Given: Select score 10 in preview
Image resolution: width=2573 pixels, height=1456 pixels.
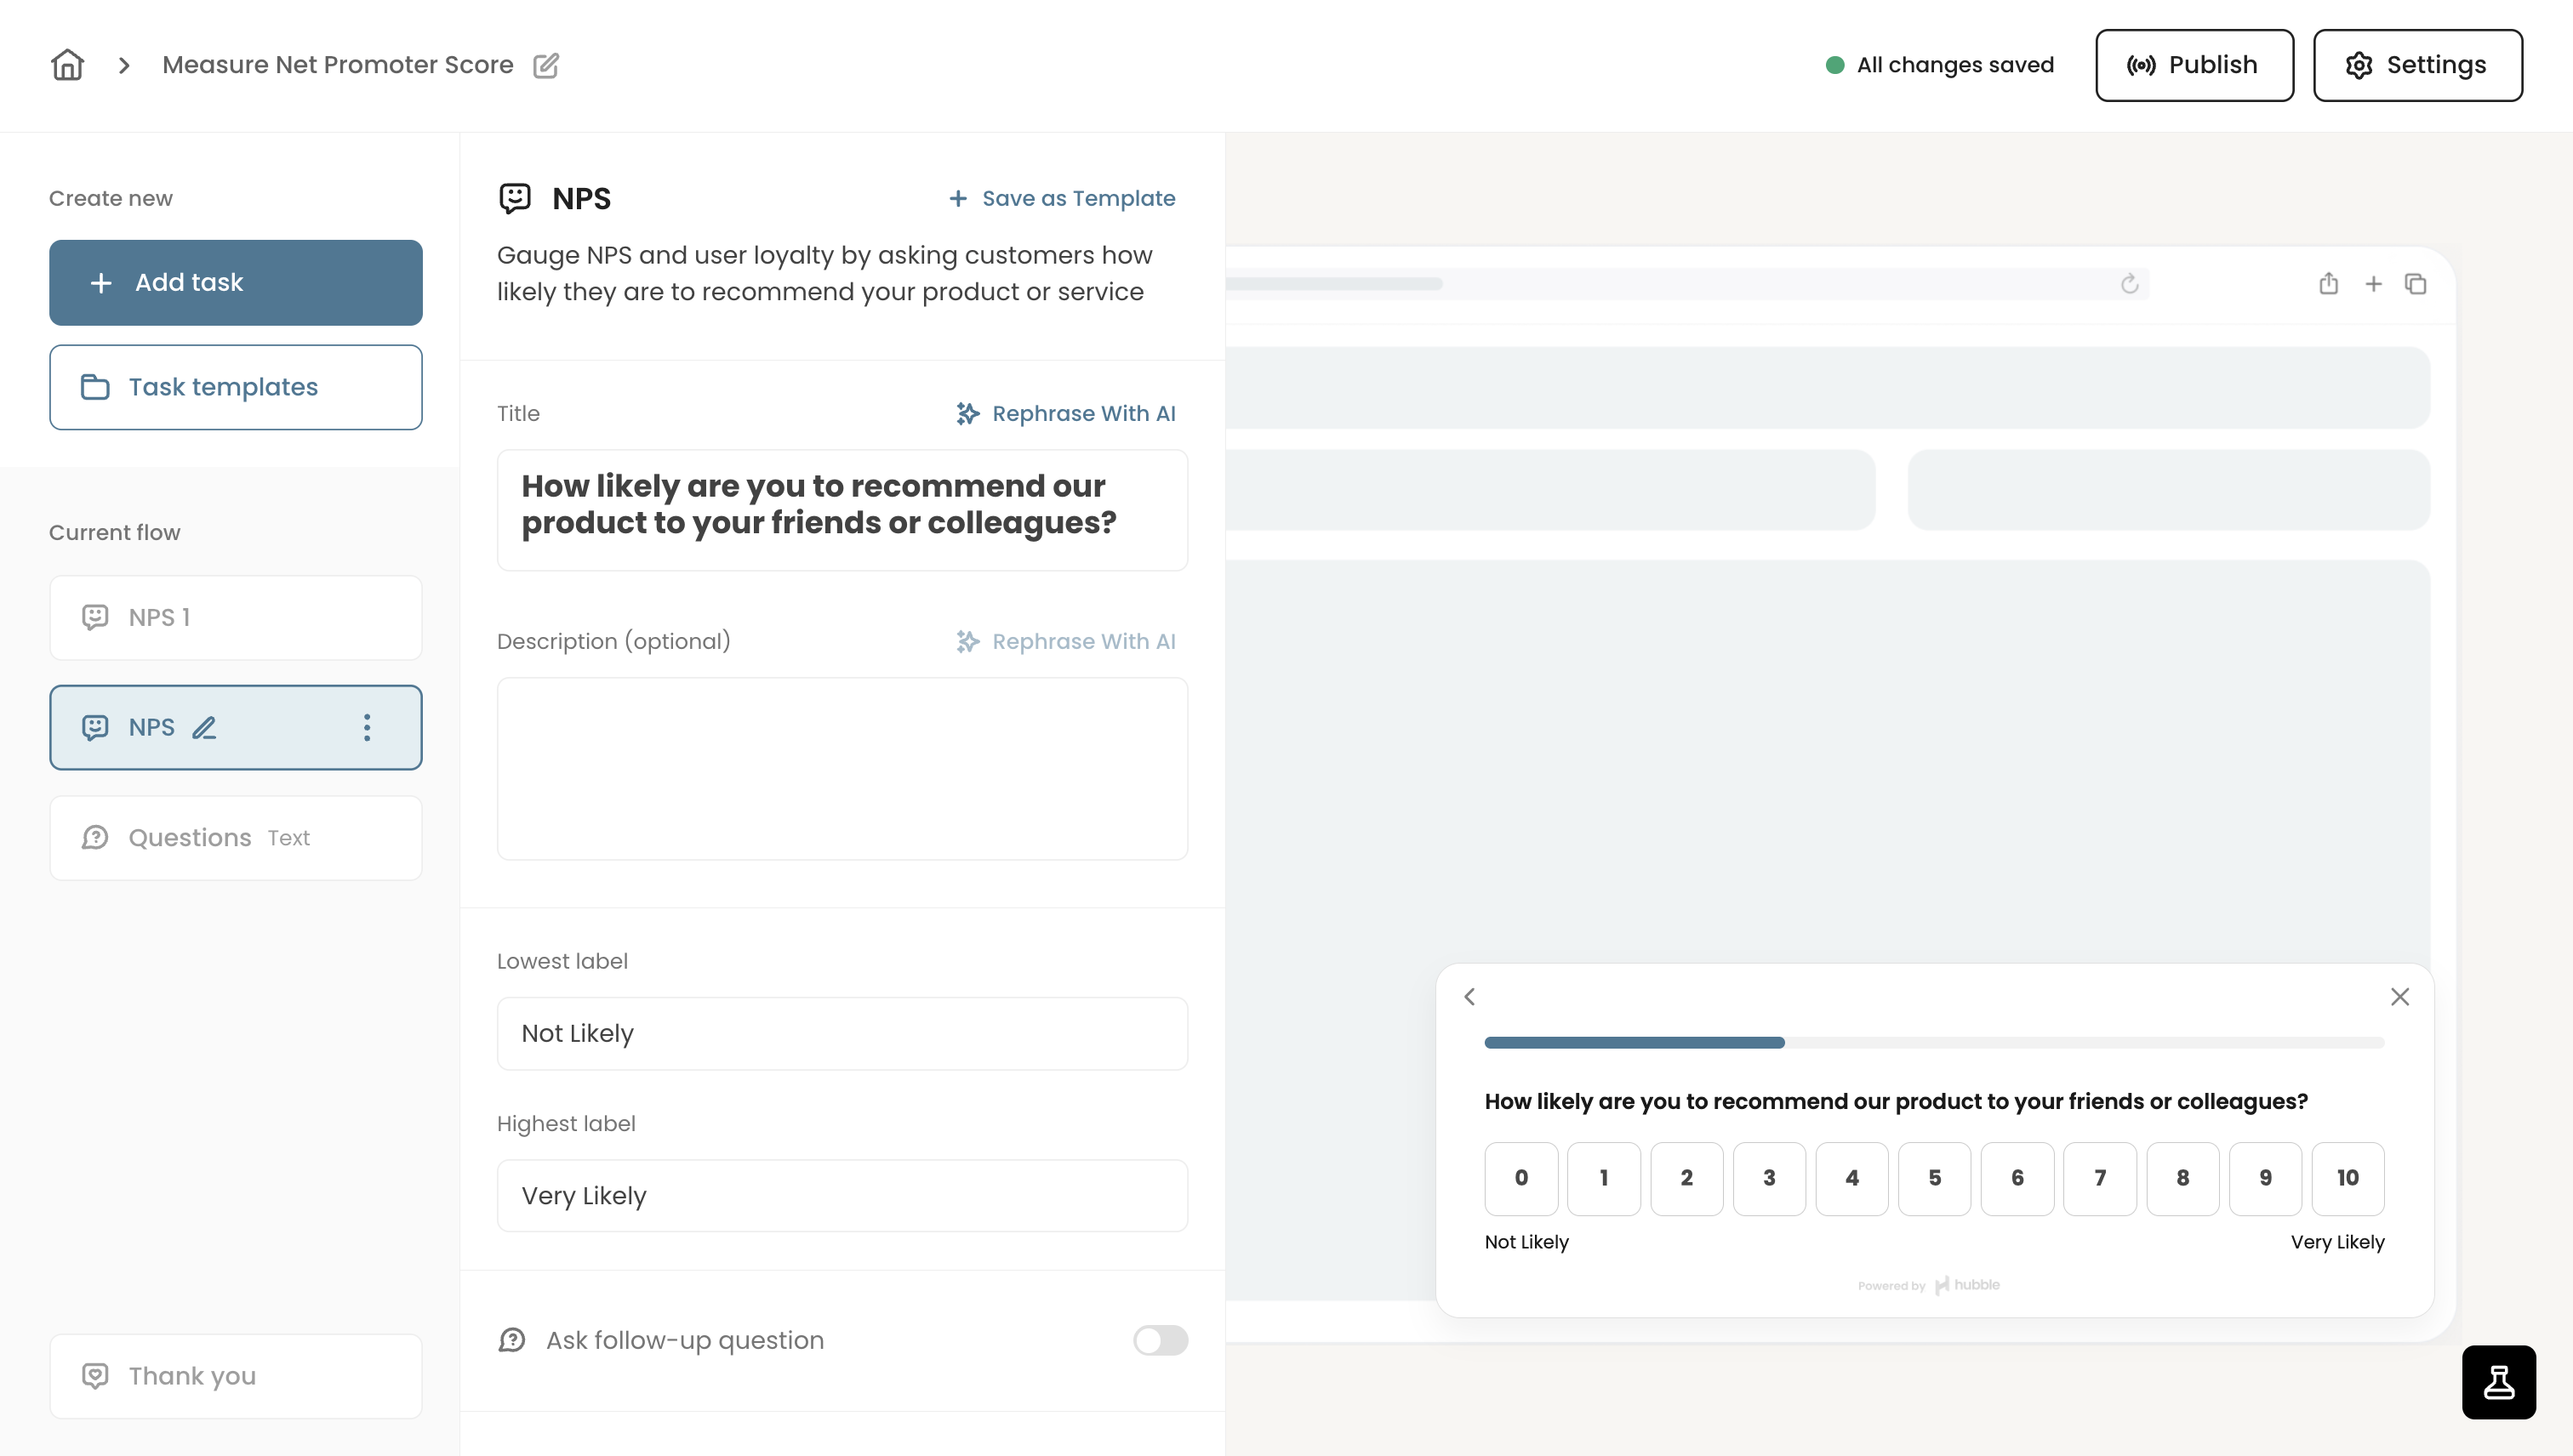Looking at the screenshot, I should click(2348, 1178).
